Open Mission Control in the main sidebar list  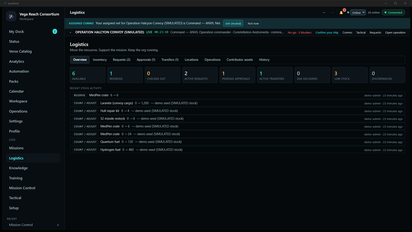33,188
